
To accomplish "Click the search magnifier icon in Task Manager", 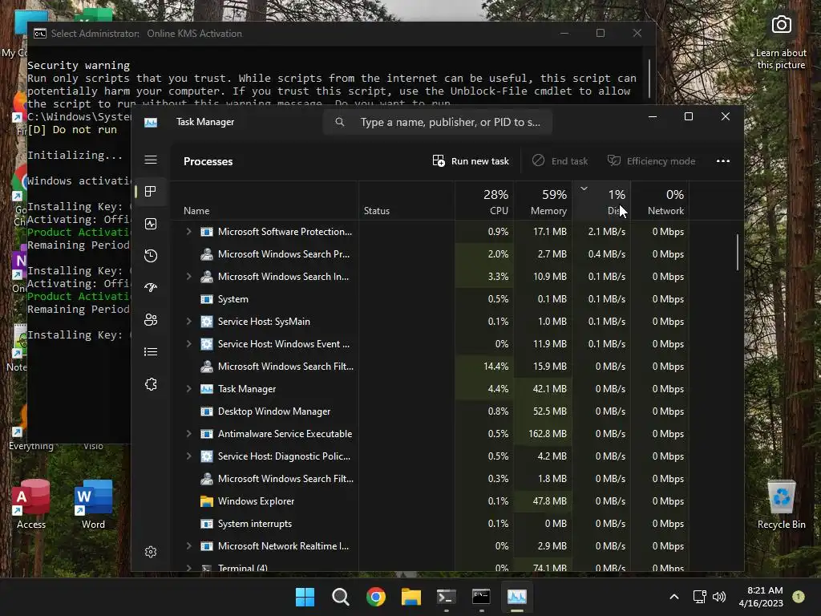I will click(340, 122).
